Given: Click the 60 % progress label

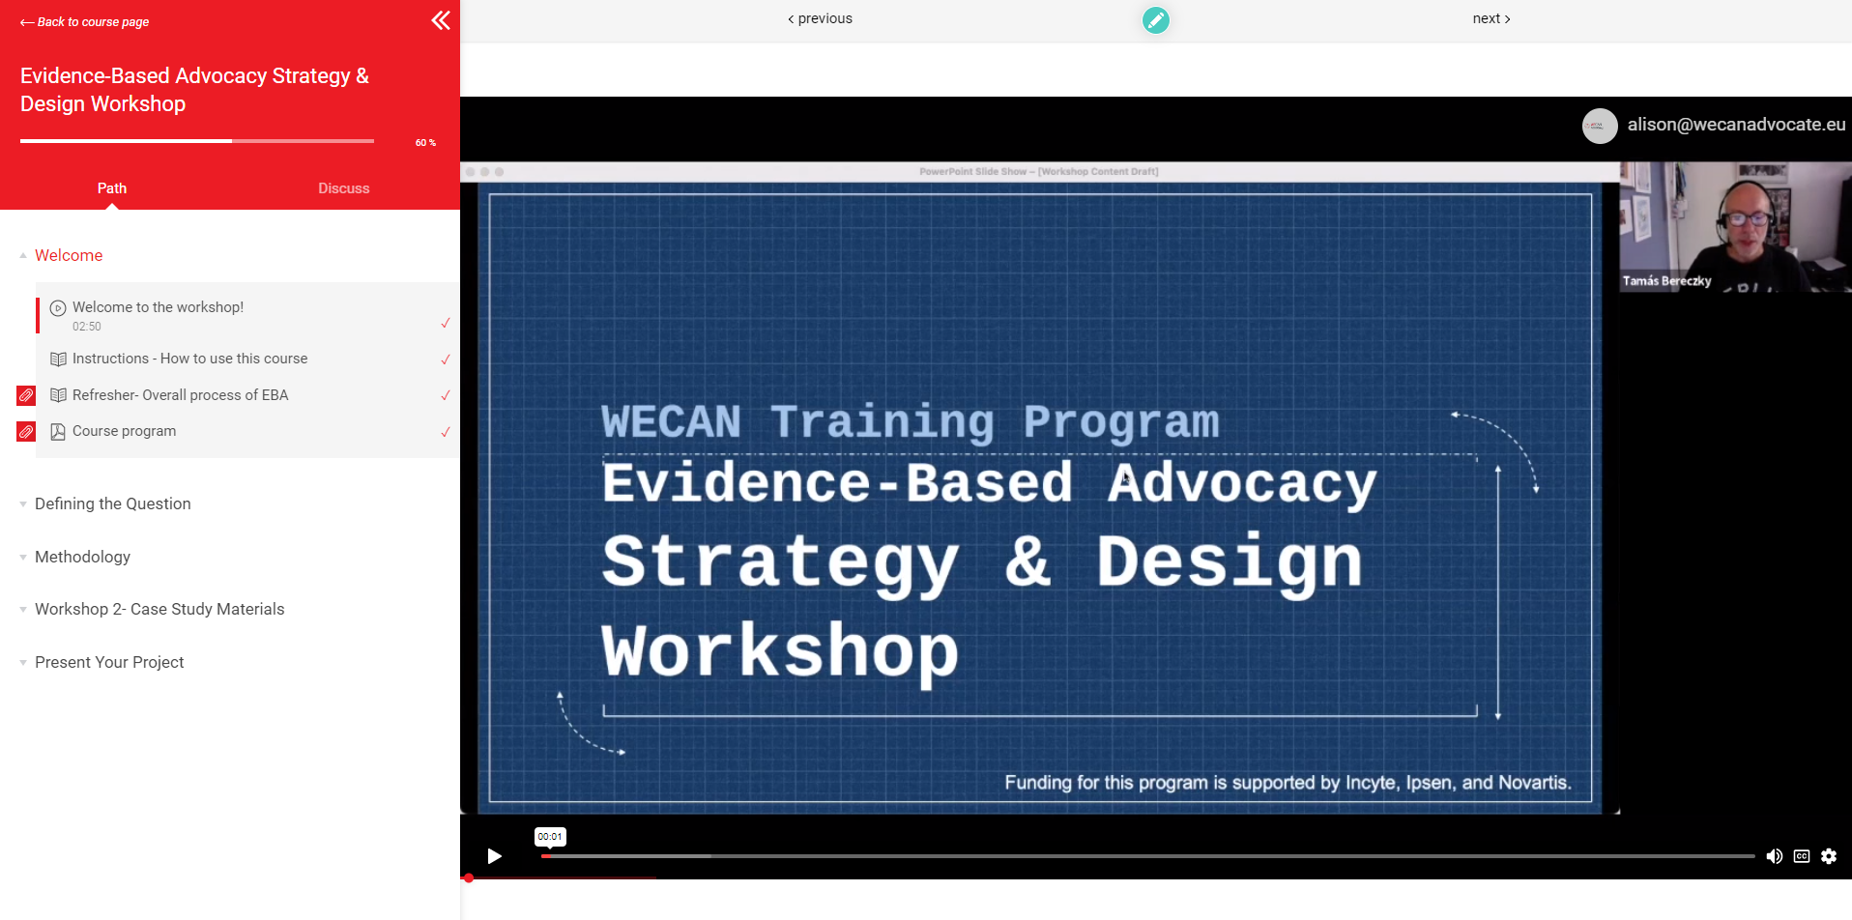Looking at the screenshot, I should click(425, 143).
